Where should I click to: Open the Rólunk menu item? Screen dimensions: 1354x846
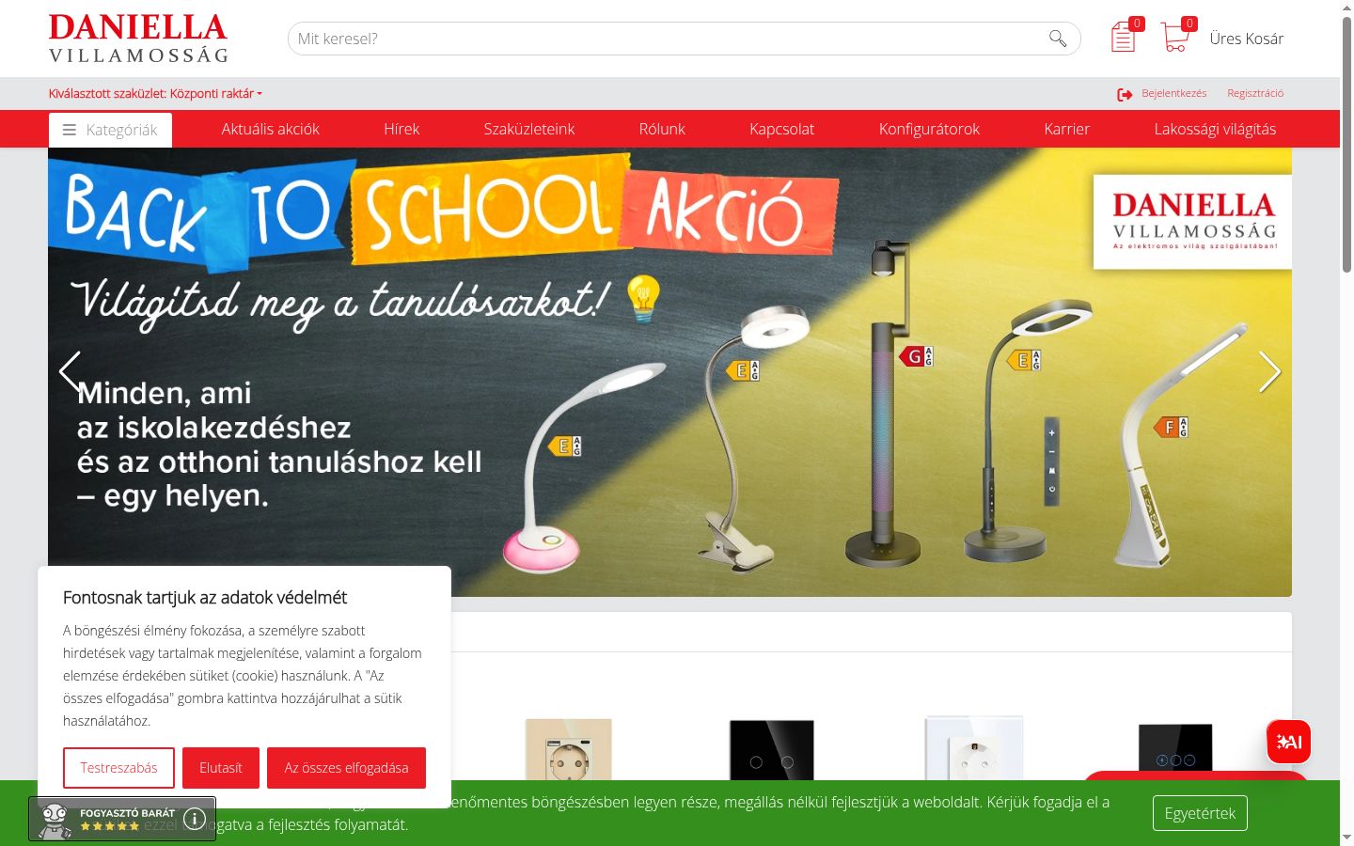point(662,130)
